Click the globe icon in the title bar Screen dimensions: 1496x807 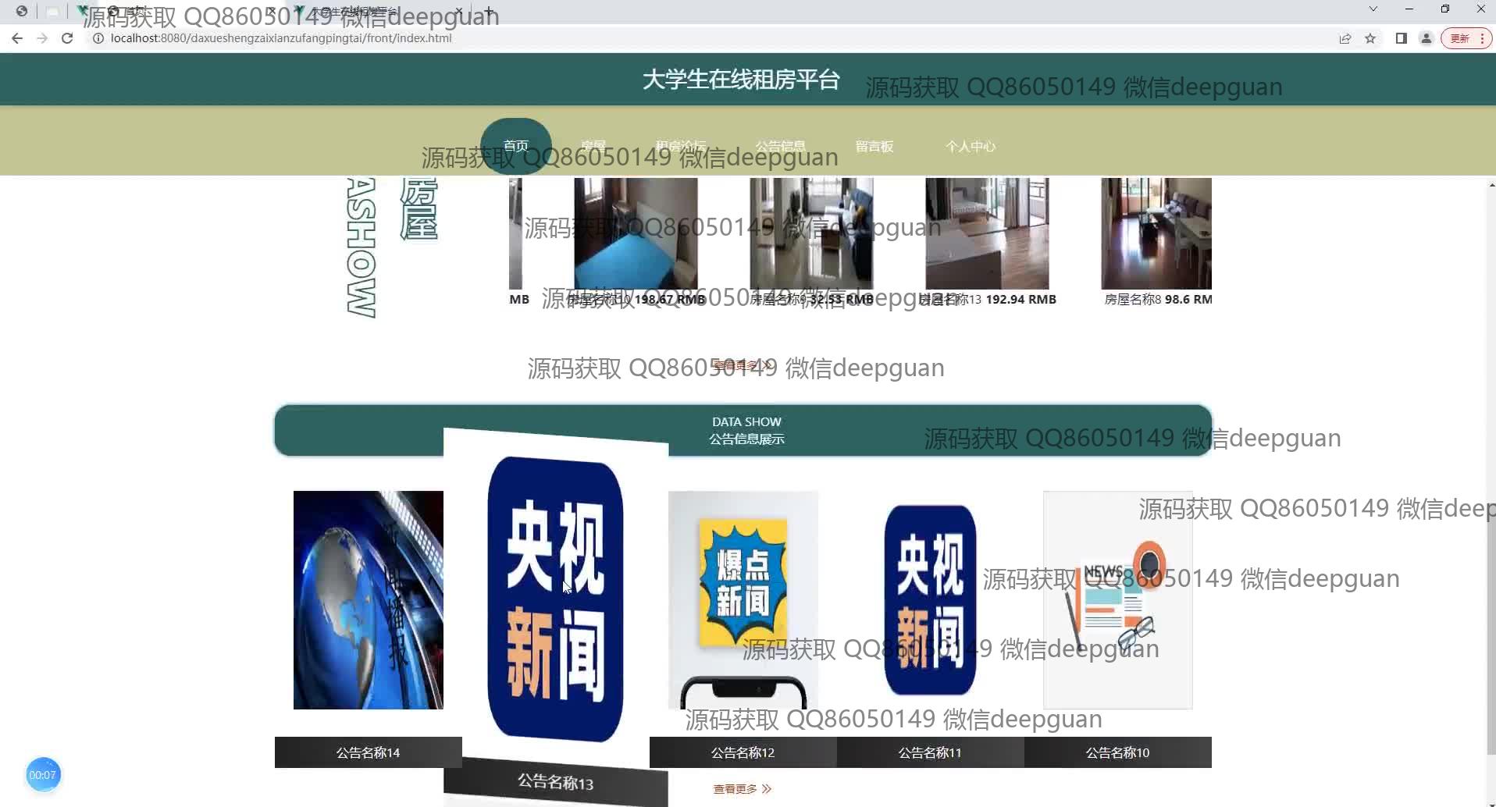coord(21,11)
